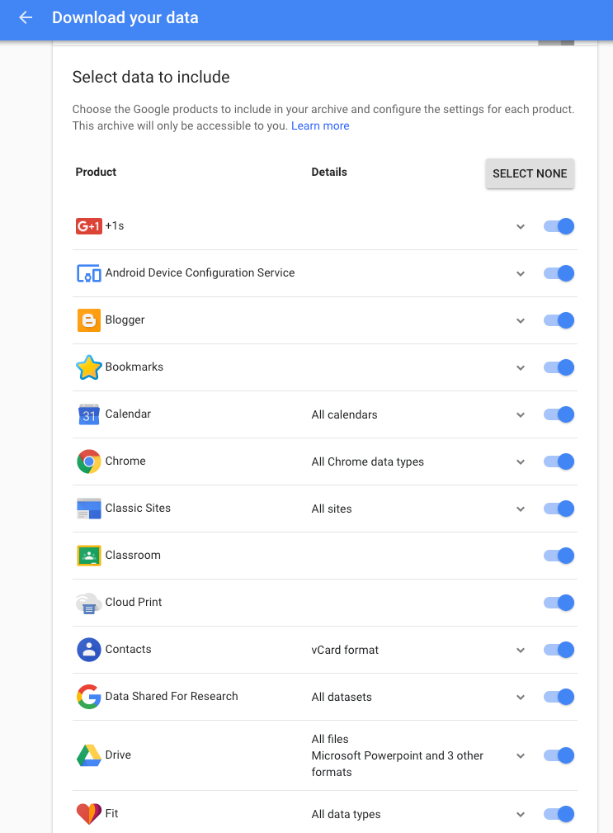
Task: Turn off the Contacts toggle
Action: pos(559,650)
